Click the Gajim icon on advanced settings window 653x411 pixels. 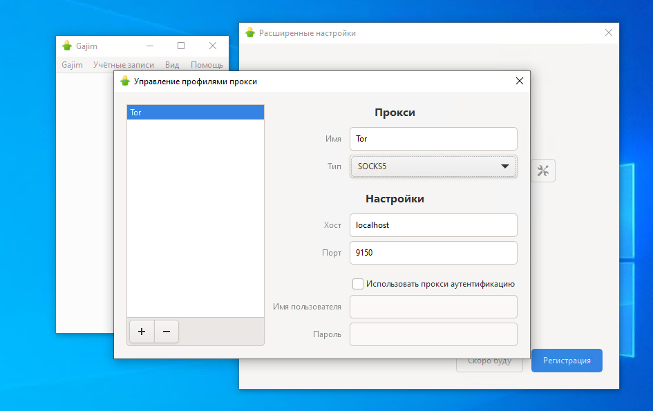pos(249,32)
